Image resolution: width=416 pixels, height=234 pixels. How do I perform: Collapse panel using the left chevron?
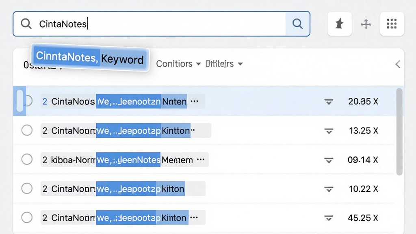click(x=397, y=64)
